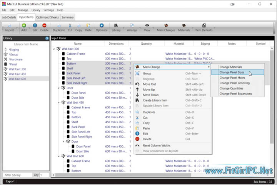Click the Export button at bottom
Screen dimensions: 277x185
(x=10, y=181)
